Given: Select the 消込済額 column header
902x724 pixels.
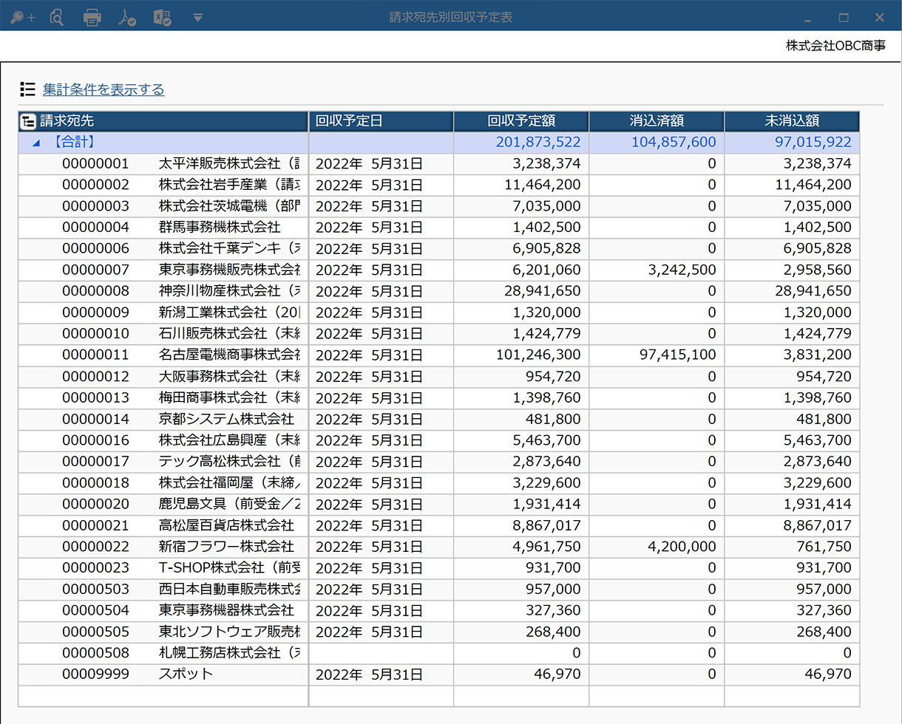Looking at the screenshot, I should click(x=656, y=121).
